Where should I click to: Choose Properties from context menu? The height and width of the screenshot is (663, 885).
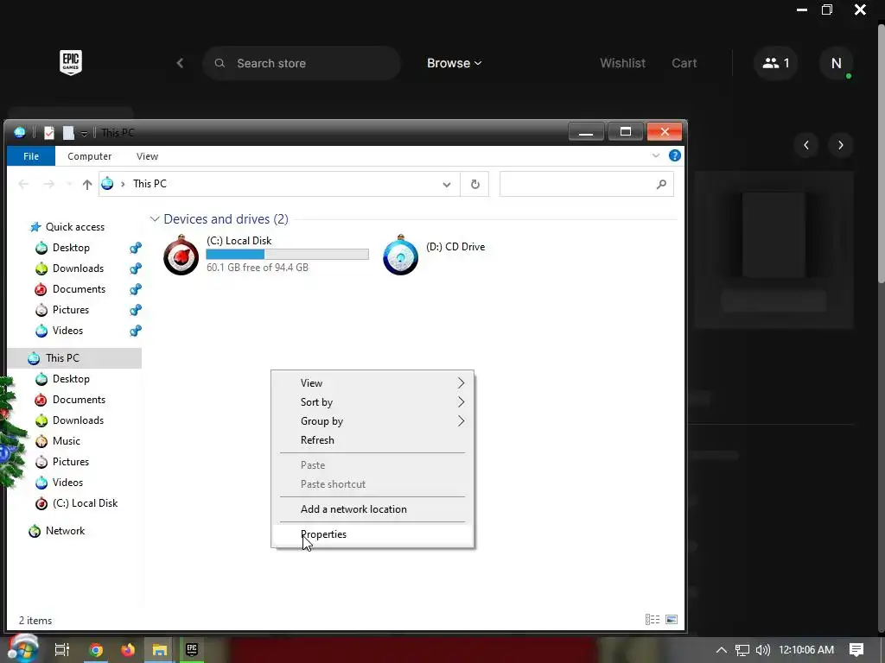tap(372, 534)
